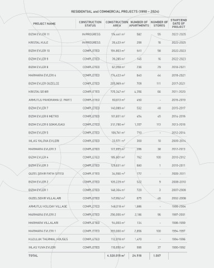This screenshot has height=268, width=214.
Task: Select ARMUTLU PANORAMA (2. PART) project
Action: (x=50, y=100)
